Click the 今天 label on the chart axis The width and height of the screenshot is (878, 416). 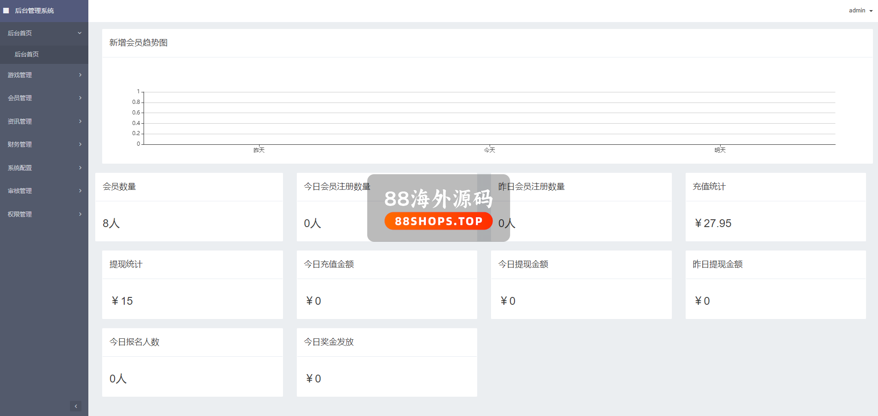(489, 150)
